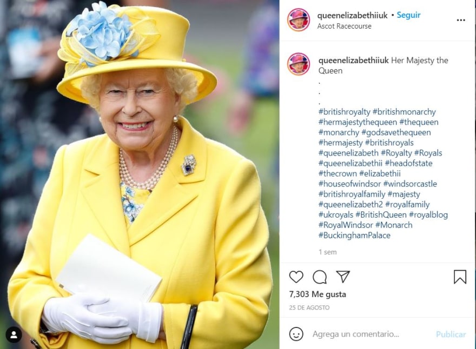Open comments with the speech bubble icon
Viewport: 476px width, 349px height.
[320, 277]
